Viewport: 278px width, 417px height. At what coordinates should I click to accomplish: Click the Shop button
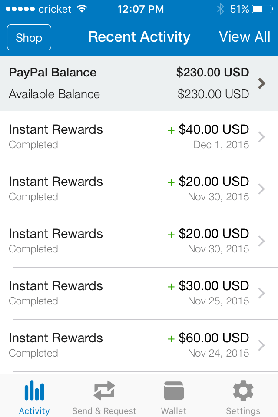click(x=29, y=37)
